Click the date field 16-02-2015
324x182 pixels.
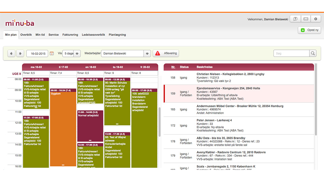pos(37,54)
